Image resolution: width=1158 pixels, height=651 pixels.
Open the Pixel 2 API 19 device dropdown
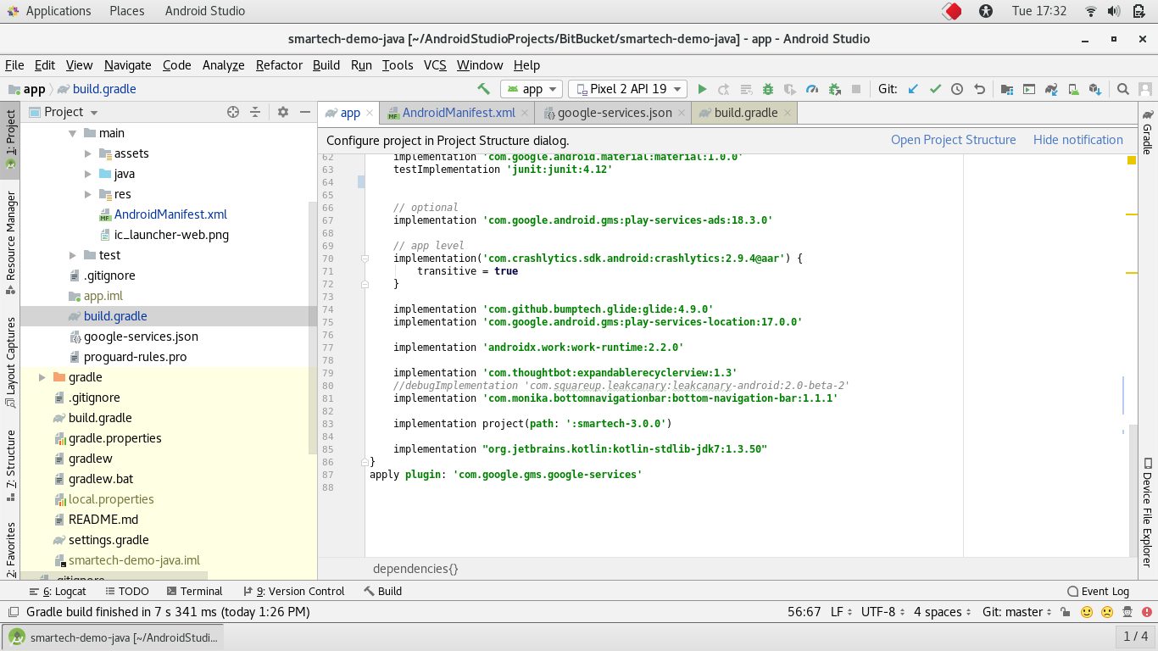point(628,89)
